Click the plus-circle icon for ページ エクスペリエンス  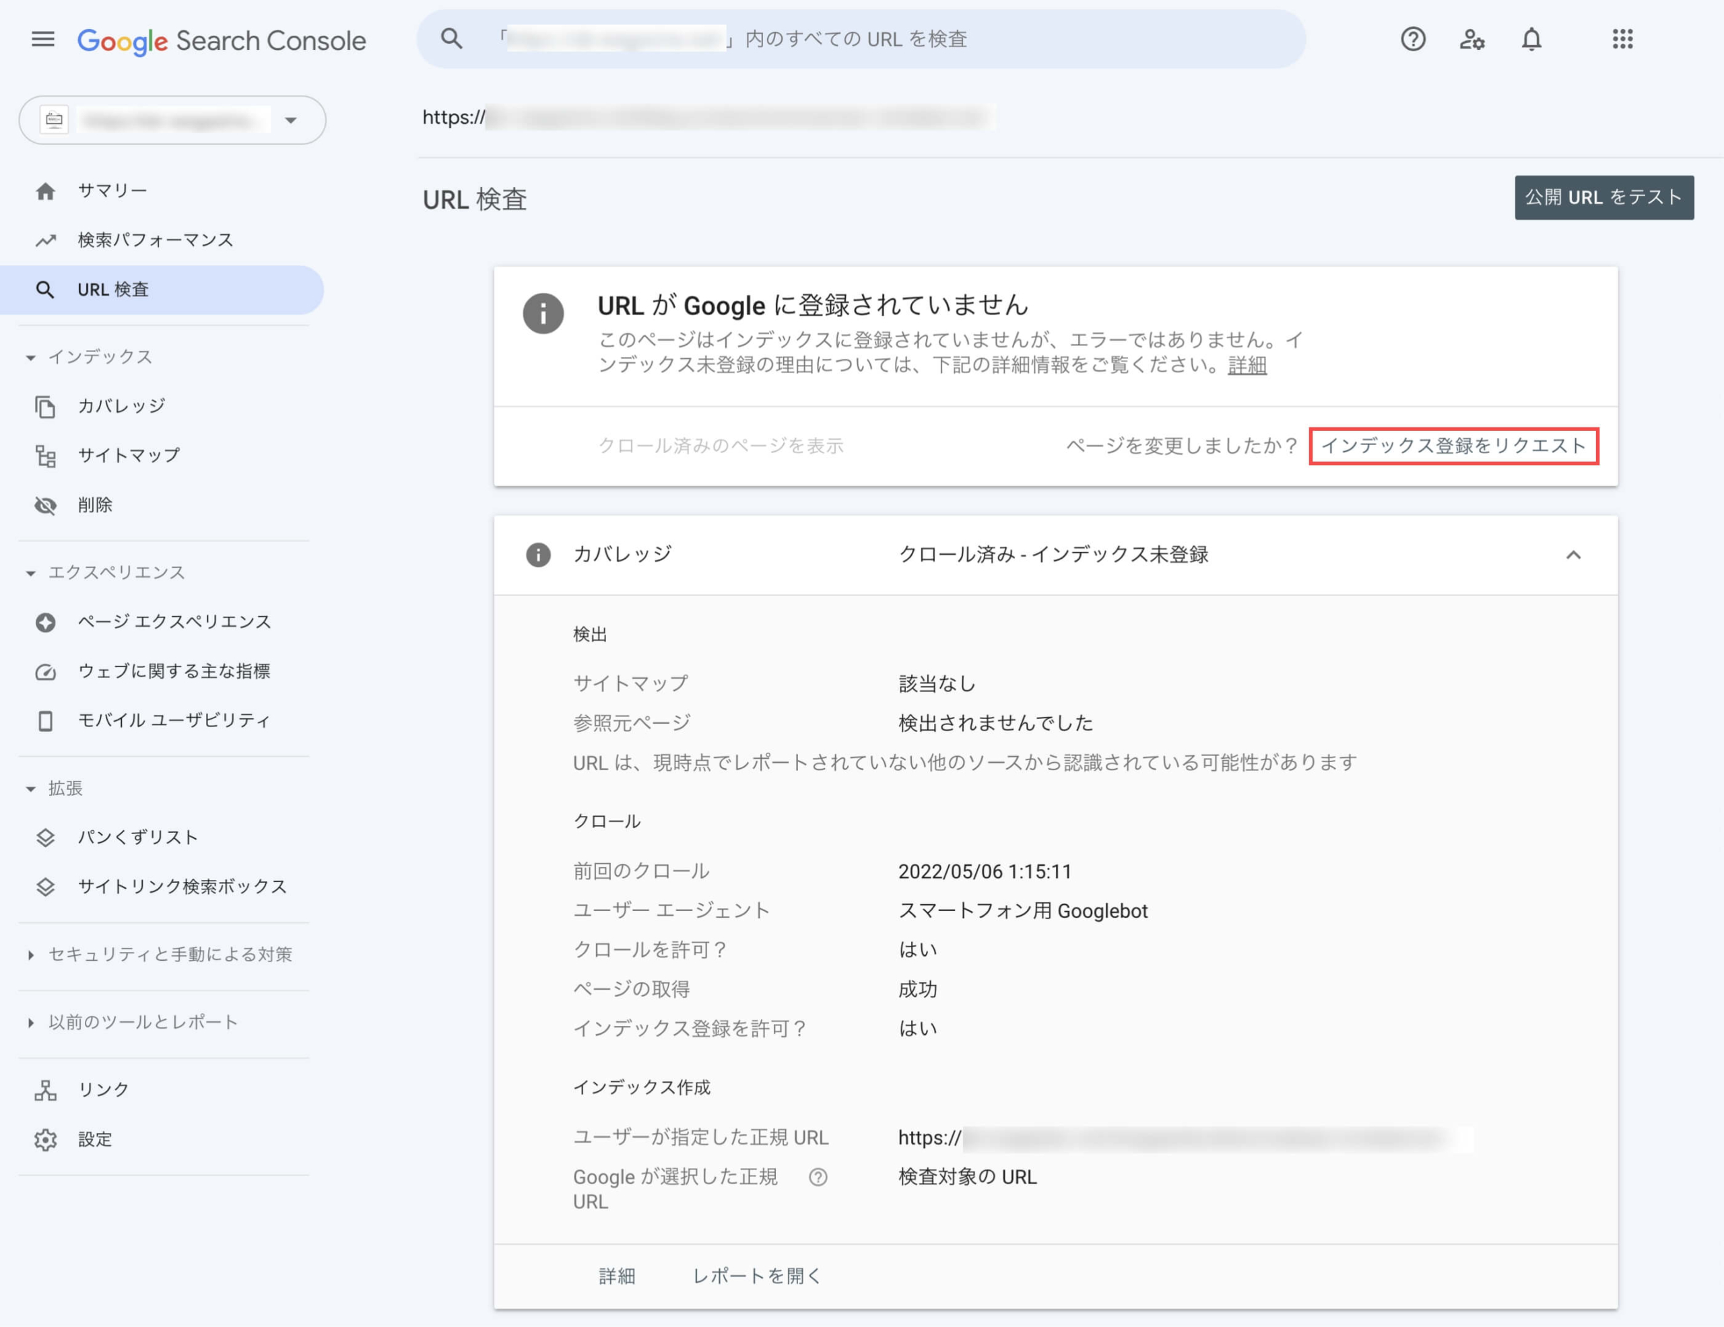point(45,623)
